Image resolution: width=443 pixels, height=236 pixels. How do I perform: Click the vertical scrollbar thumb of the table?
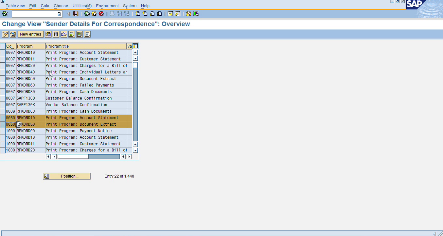click(x=135, y=65)
